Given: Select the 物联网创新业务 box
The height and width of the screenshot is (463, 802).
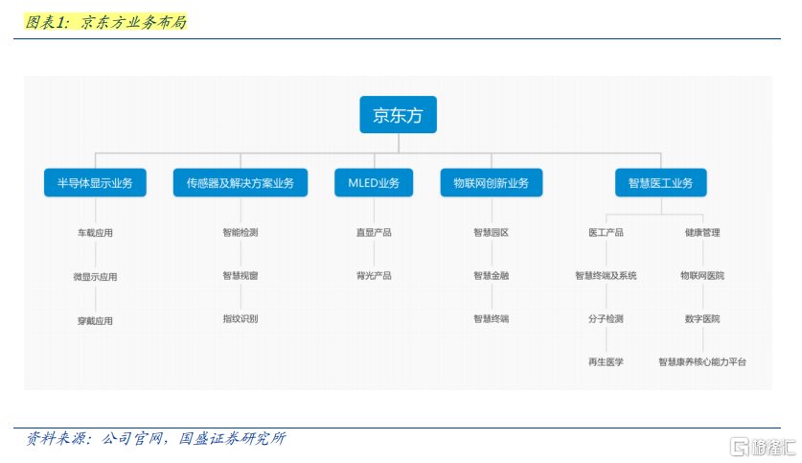Looking at the screenshot, I should (x=492, y=183).
